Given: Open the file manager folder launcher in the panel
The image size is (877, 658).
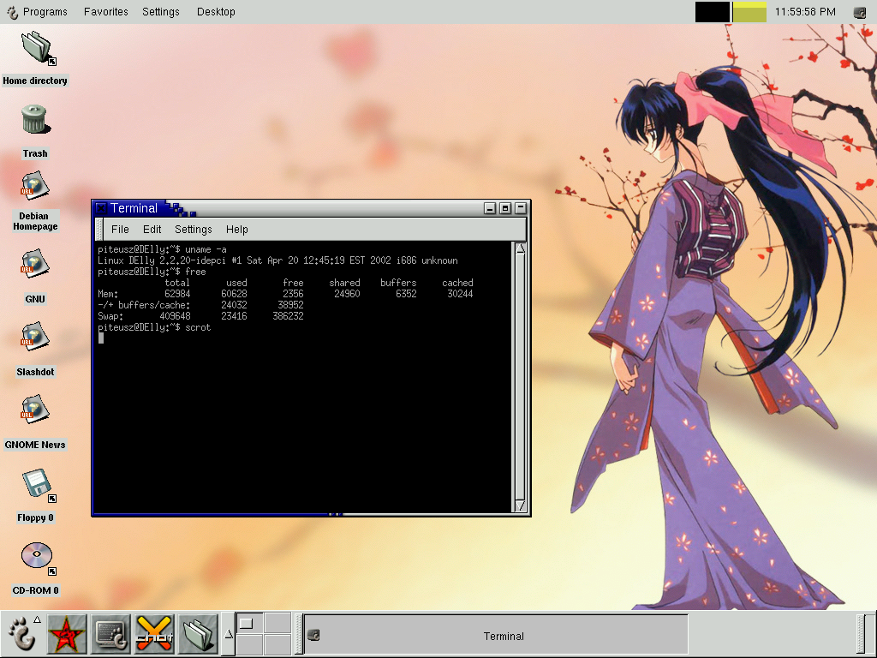Looking at the screenshot, I should click(x=198, y=635).
